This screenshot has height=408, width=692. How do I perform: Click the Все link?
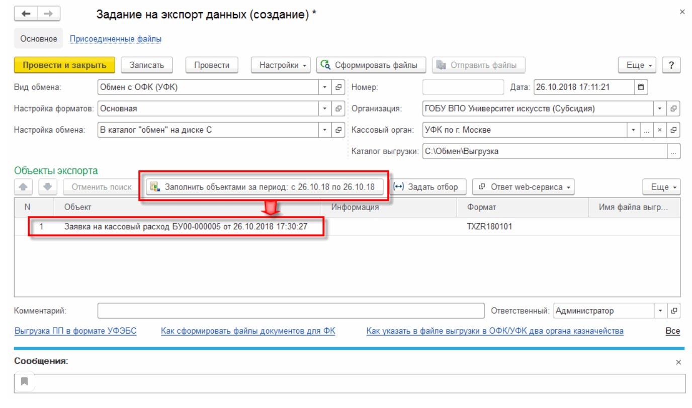672,331
